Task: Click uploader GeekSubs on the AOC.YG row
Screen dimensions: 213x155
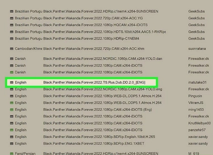Action: (x=196, y=18)
